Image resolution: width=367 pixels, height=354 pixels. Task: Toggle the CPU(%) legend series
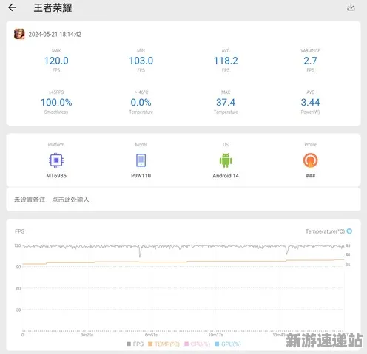click(198, 344)
